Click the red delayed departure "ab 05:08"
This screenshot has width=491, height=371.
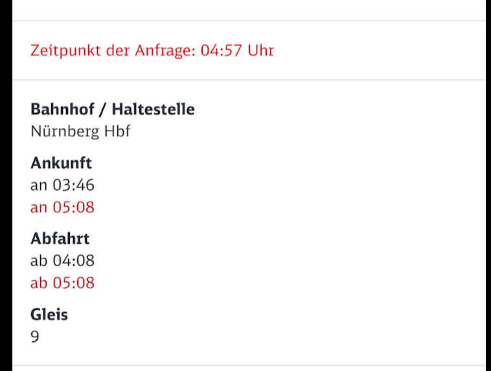(62, 282)
